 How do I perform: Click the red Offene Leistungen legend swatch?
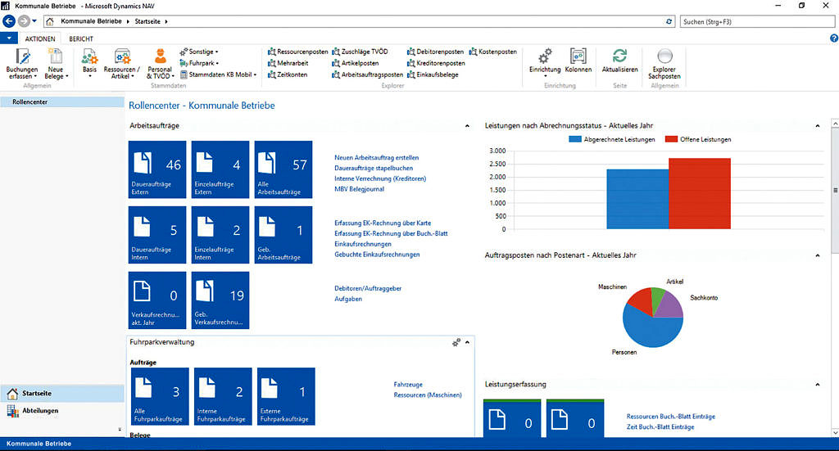pyautogui.click(x=671, y=139)
